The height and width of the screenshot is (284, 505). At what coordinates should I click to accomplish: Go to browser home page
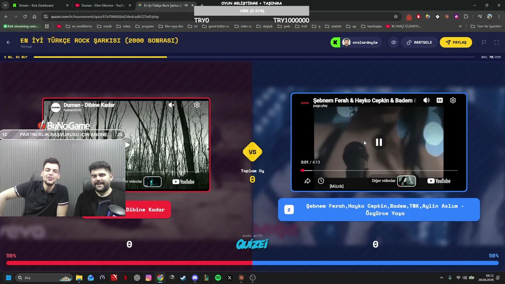tap(34, 17)
